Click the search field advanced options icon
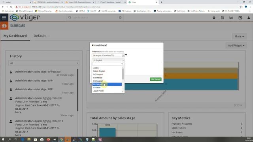 pos(120,17)
